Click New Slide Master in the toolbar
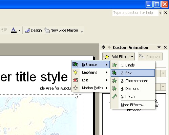Image resolution: width=169 pixels, height=135 pixels. tap(61, 30)
